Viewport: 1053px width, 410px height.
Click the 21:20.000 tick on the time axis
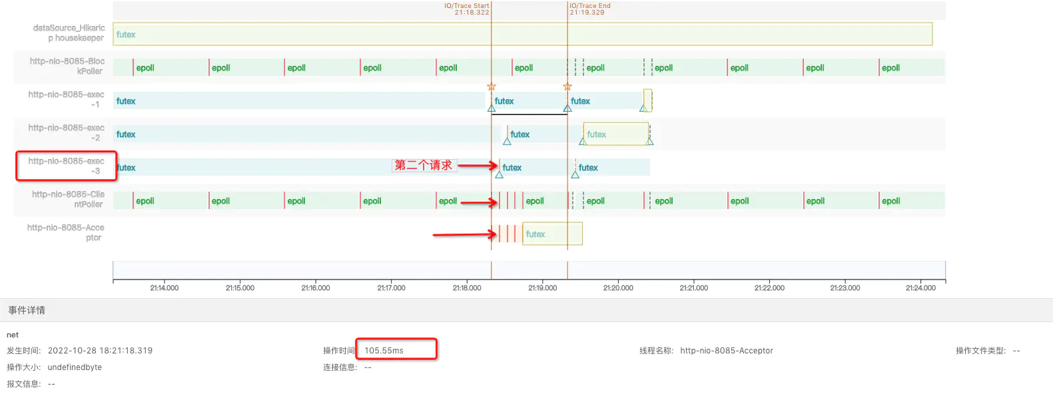click(618, 288)
